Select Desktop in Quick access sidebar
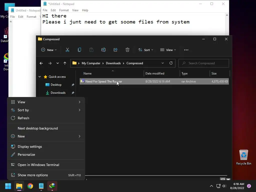The width and height of the screenshot is (256, 192). 56,85
